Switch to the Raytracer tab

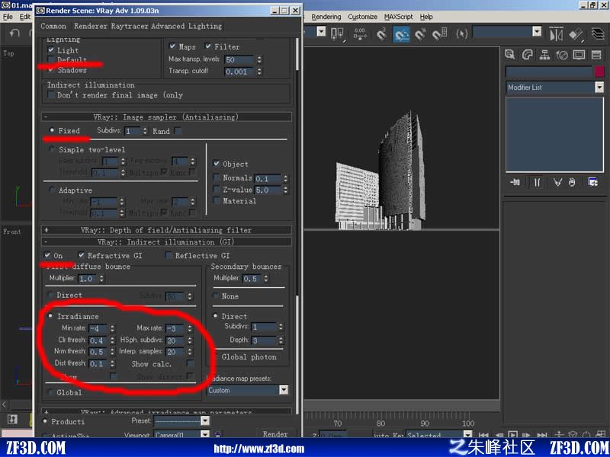130,26
